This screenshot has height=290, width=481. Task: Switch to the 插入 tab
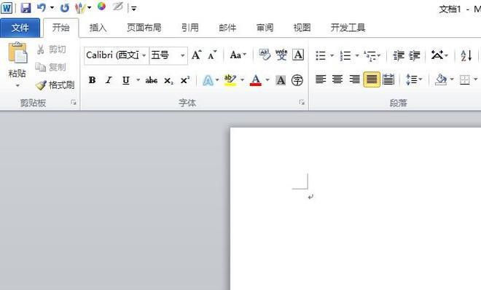(98, 28)
